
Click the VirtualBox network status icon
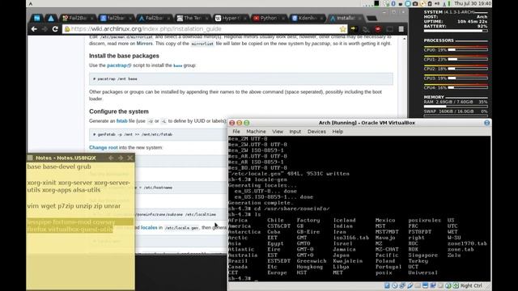tap(402, 285)
